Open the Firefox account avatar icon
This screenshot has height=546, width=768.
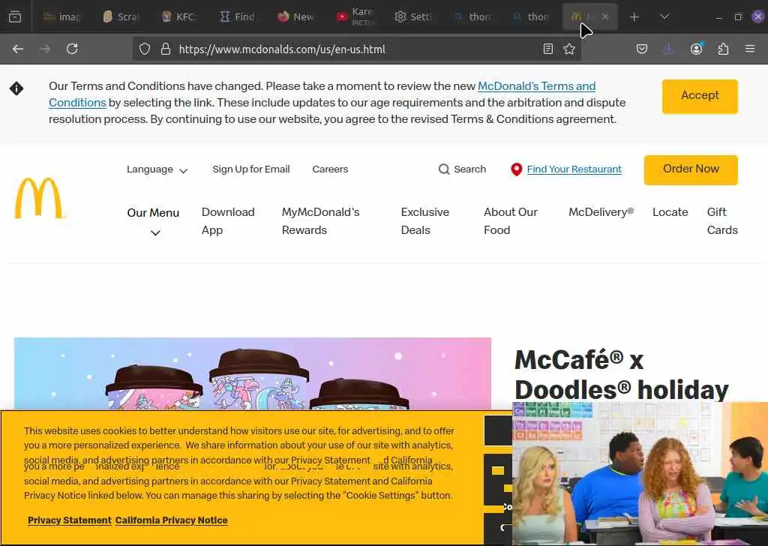[x=696, y=49]
